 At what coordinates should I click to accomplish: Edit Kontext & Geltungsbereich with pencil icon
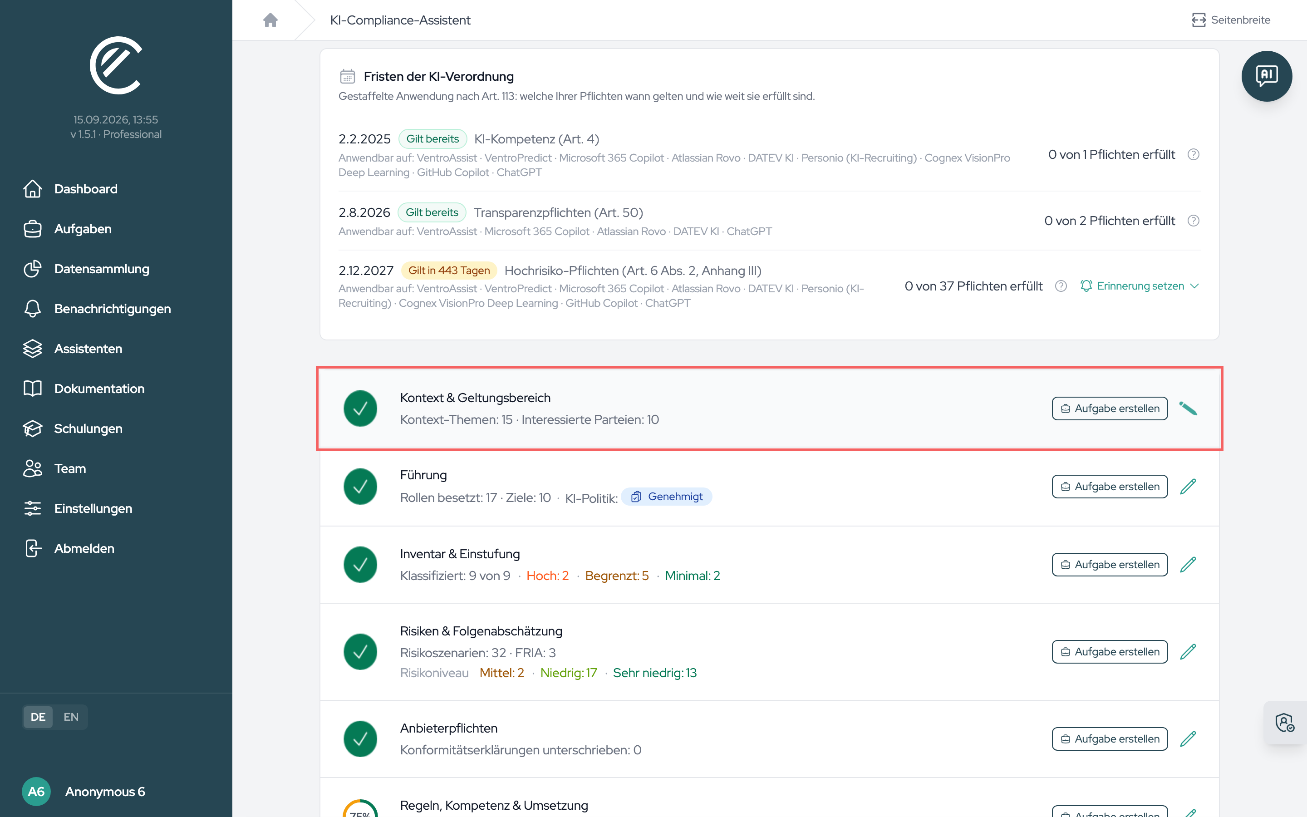(x=1188, y=408)
